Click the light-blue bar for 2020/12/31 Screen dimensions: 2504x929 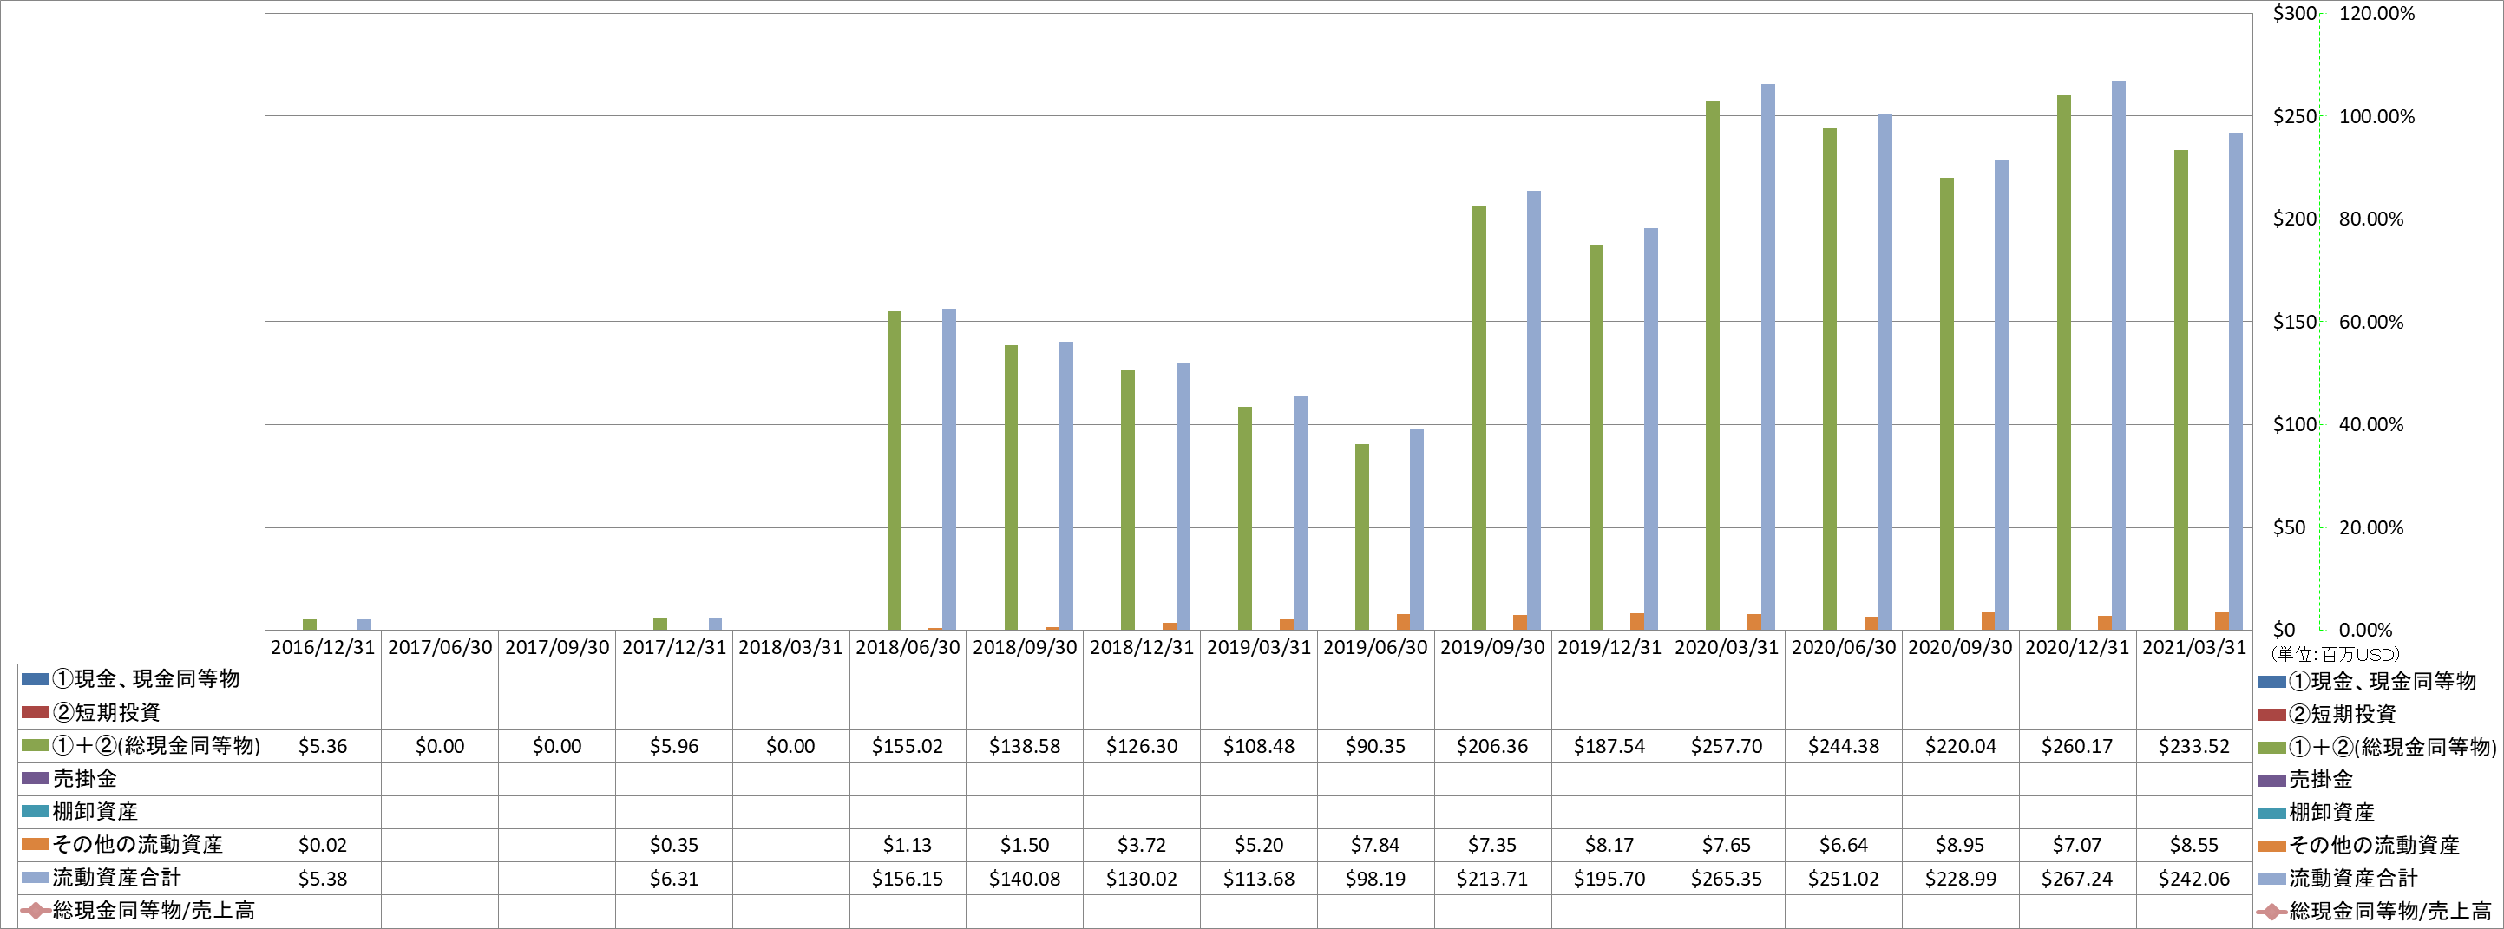tap(2119, 356)
